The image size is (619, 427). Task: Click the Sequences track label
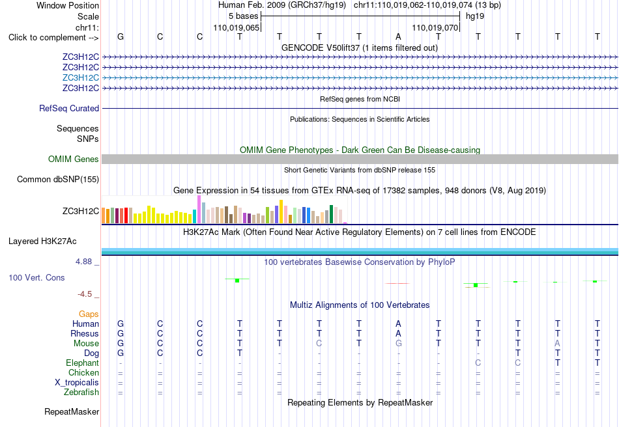pyautogui.click(x=78, y=128)
